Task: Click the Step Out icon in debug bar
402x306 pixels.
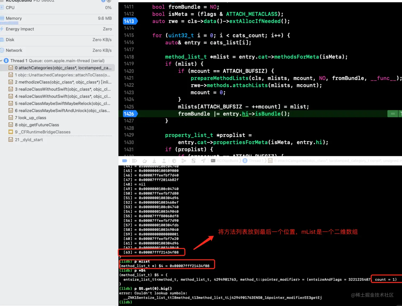Action: pyautogui.click(x=164, y=161)
